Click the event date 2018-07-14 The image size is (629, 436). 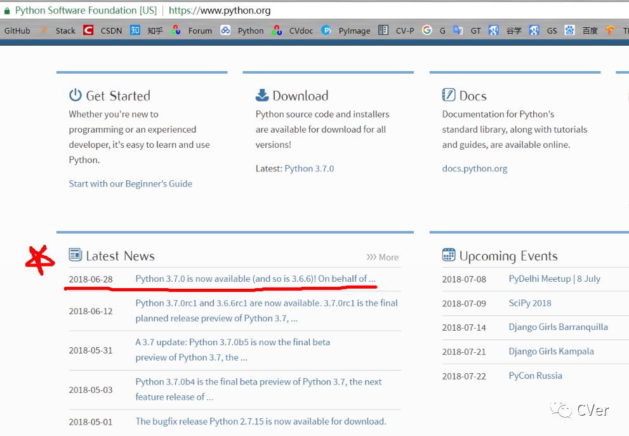click(x=464, y=327)
